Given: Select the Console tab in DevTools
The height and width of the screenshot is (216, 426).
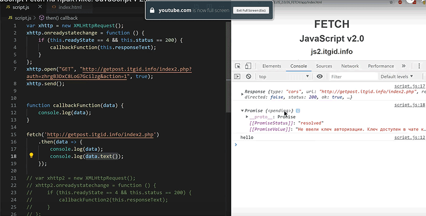Looking at the screenshot, I should [x=298, y=66].
